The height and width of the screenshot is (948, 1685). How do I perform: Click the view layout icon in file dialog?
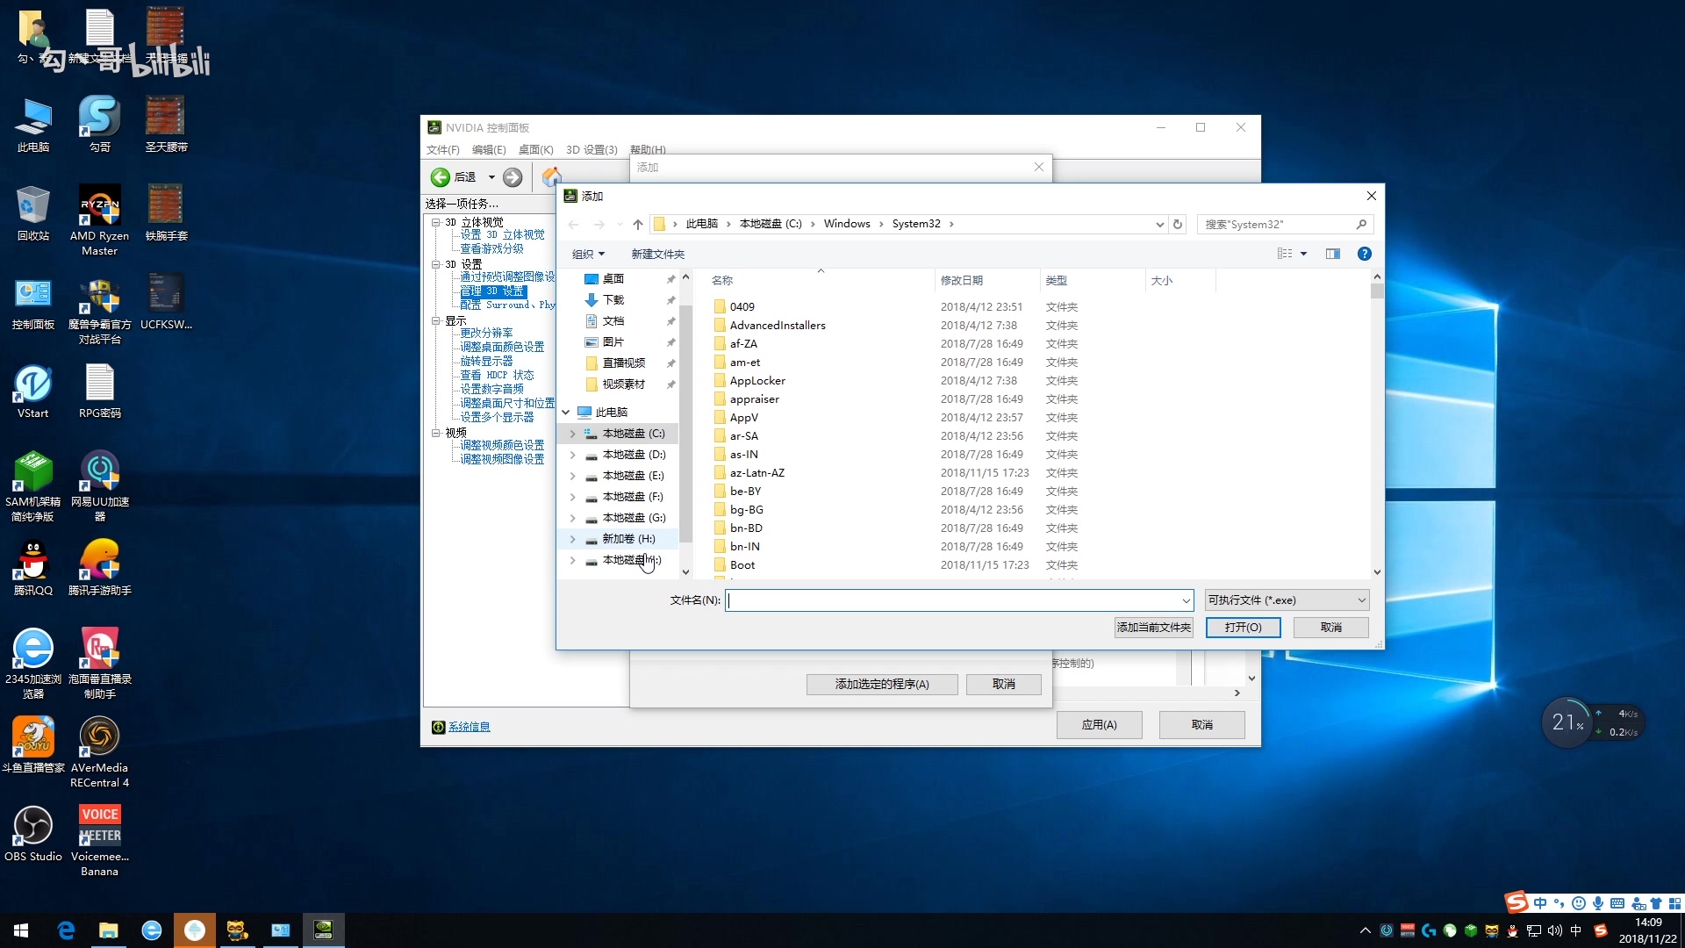[x=1285, y=254]
